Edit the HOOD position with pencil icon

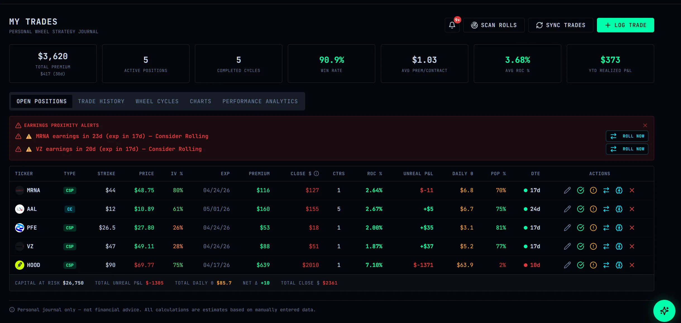[x=567, y=265]
